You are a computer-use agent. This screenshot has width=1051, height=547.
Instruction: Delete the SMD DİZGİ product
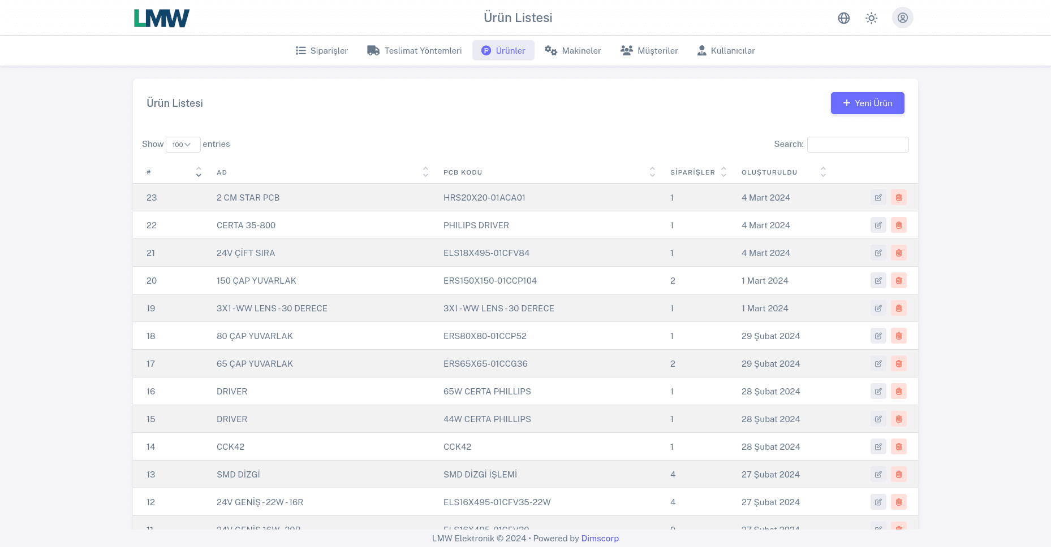pyautogui.click(x=898, y=475)
